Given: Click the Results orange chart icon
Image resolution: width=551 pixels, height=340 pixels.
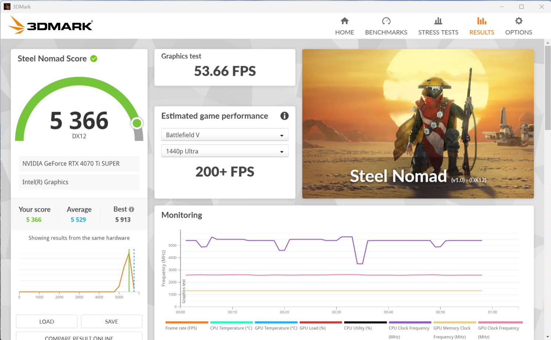Looking at the screenshot, I should [x=482, y=21].
